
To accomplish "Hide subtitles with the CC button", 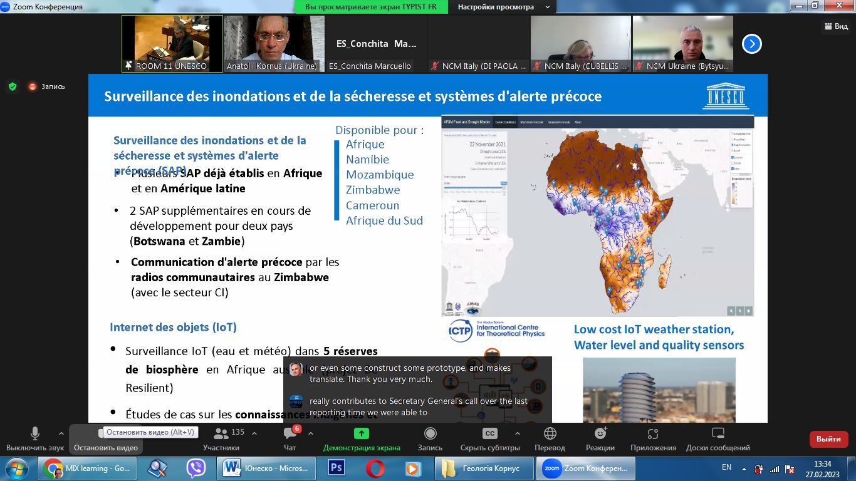I will pos(490,434).
